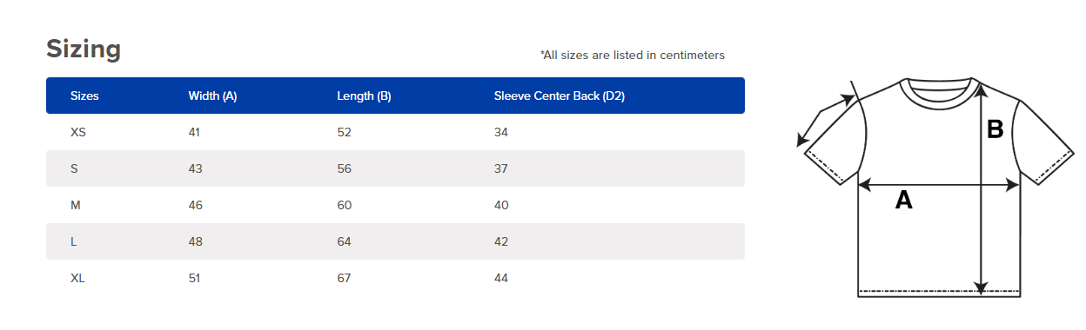Click the centimeters note text
The width and height of the screenshot is (1086, 330).
pos(633,55)
